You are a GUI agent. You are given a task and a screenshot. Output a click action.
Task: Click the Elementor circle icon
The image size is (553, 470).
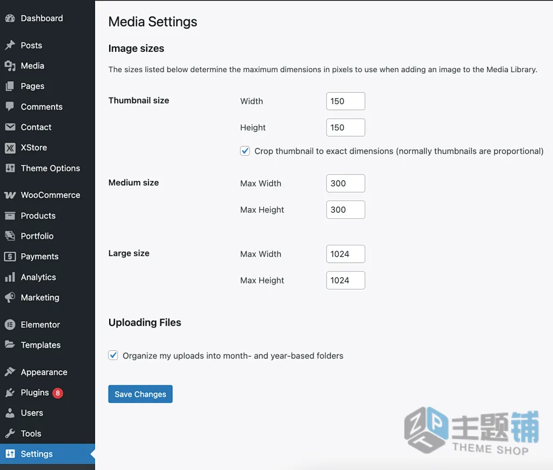tap(10, 324)
